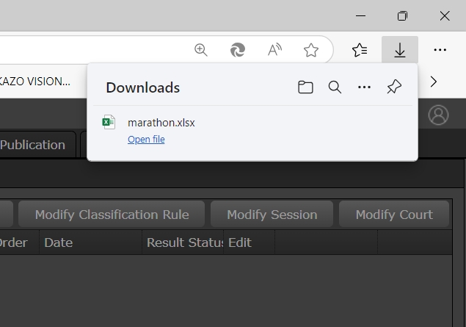Click the zoom magnifier icon in address bar
Image resolution: width=466 pixels, height=327 pixels.
pyautogui.click(x=200, y=50)
